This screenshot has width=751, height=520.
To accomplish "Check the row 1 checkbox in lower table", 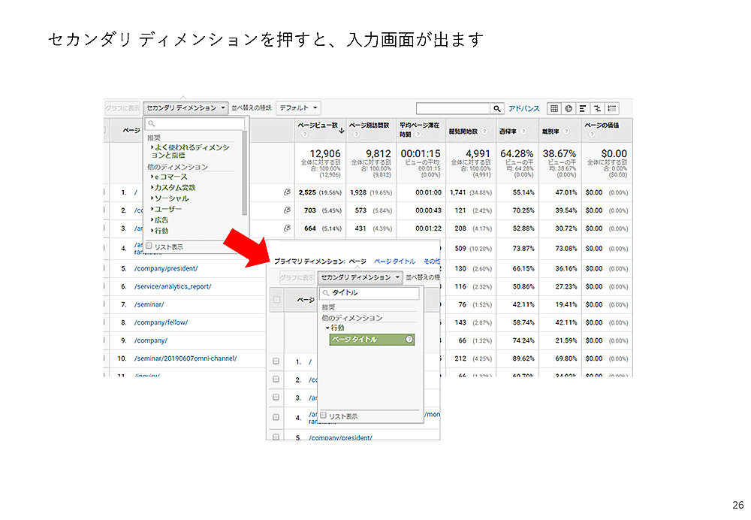I will [276, 361].
